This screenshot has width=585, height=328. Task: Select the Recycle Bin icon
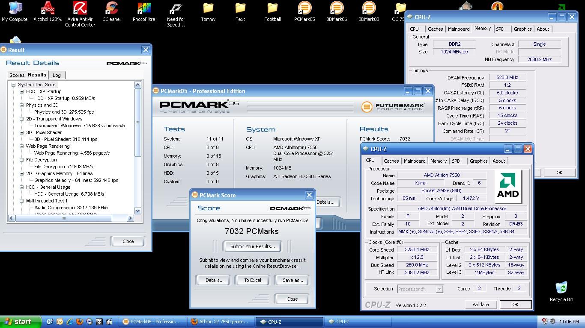click(x=561, y=292)
